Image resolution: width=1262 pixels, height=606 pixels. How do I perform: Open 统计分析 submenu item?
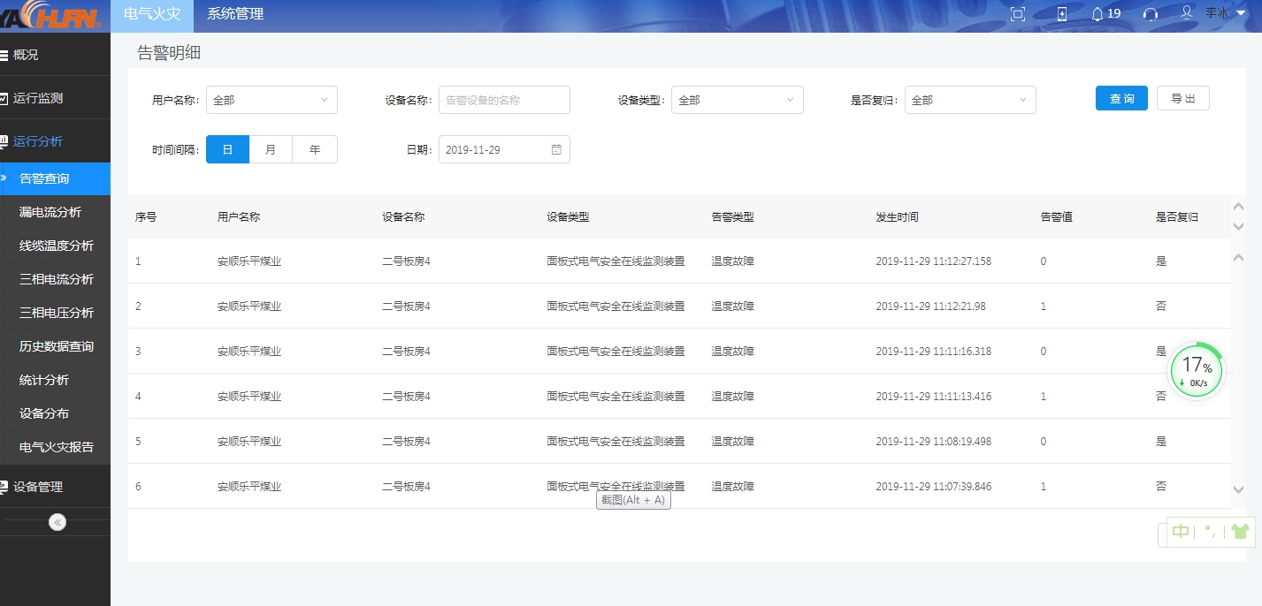point(55,380)
